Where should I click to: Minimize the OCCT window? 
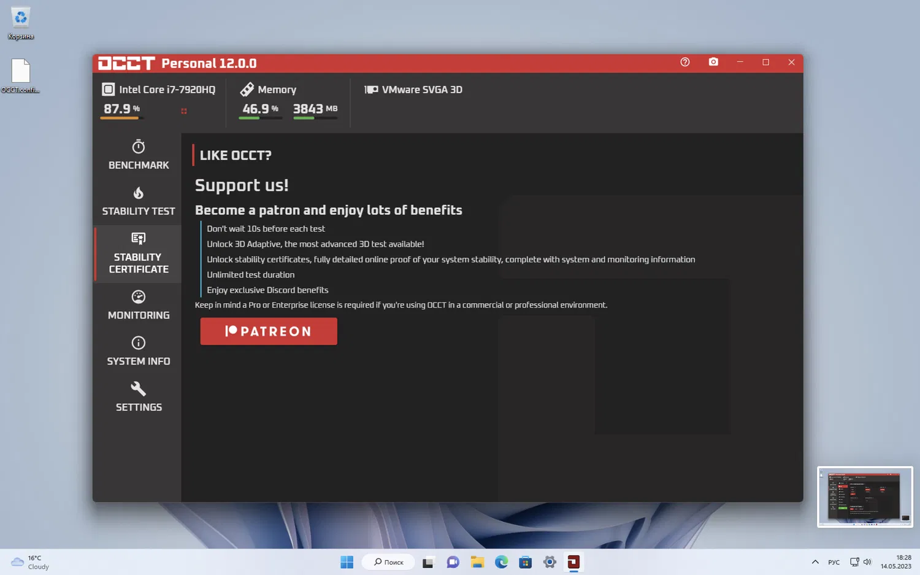tap(740, 62)
